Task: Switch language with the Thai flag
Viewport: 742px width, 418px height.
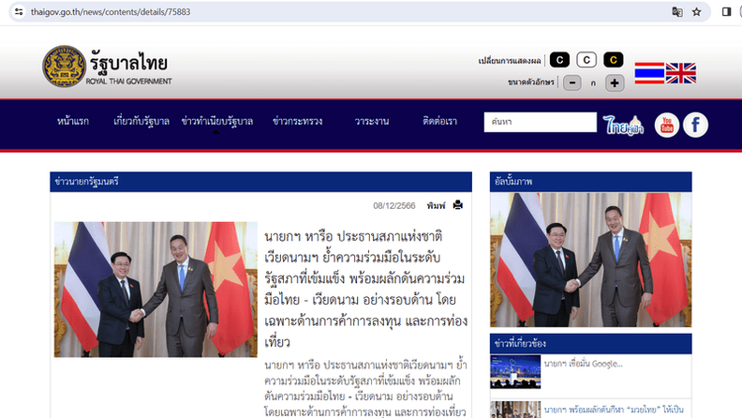Action: pos(649,73)
